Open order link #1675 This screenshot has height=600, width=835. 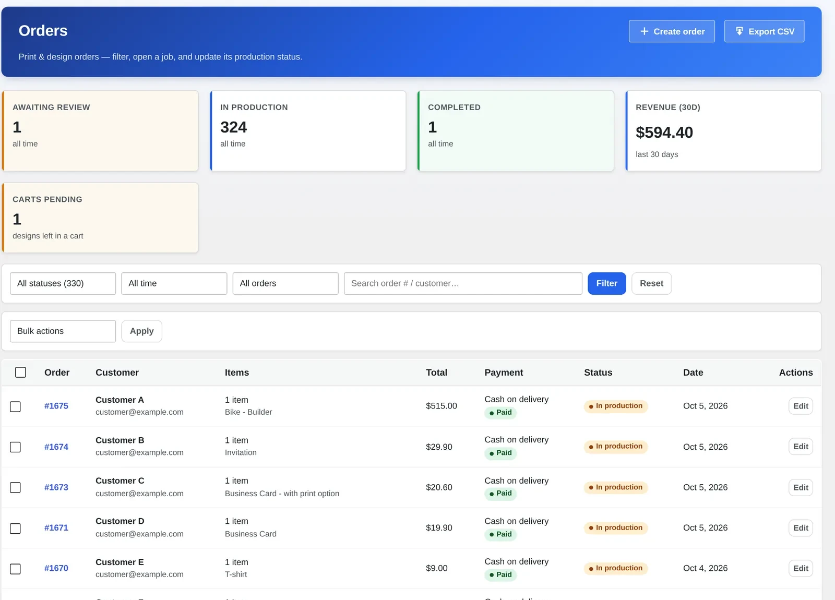pyautogui.click(x=56, y=406)
